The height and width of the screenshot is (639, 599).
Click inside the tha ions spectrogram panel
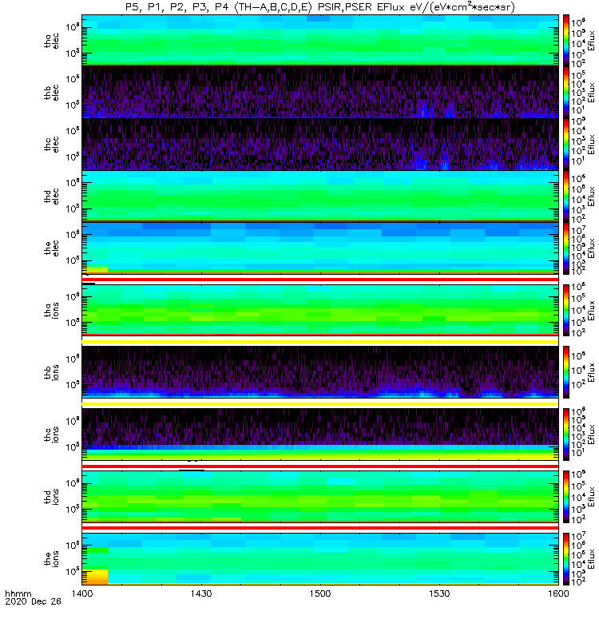click(320, 310)
